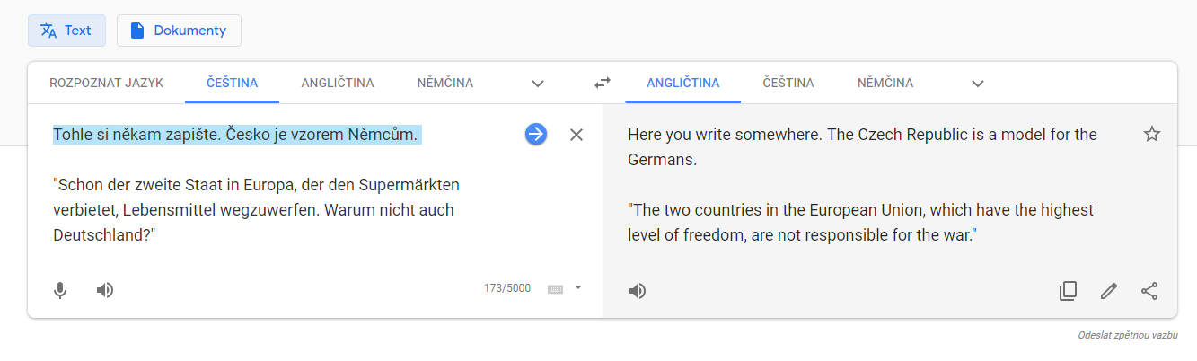Open Odeslat zpětnou vazbu link
Viewport: 1197px width, 361px height.
tap(1128, 335)
